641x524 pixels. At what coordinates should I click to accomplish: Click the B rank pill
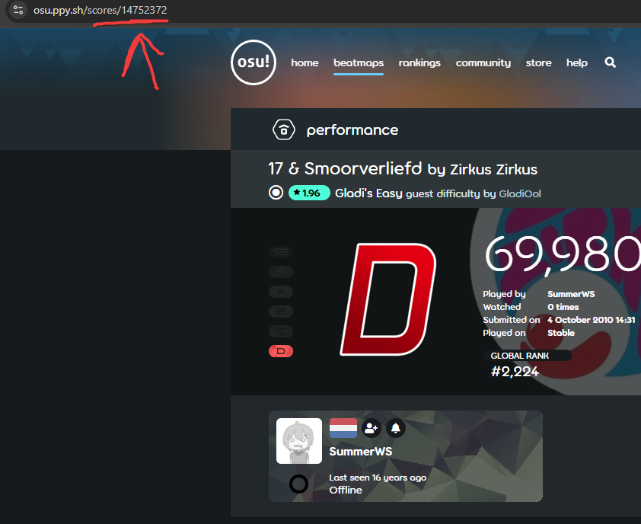tap(281, 312)
